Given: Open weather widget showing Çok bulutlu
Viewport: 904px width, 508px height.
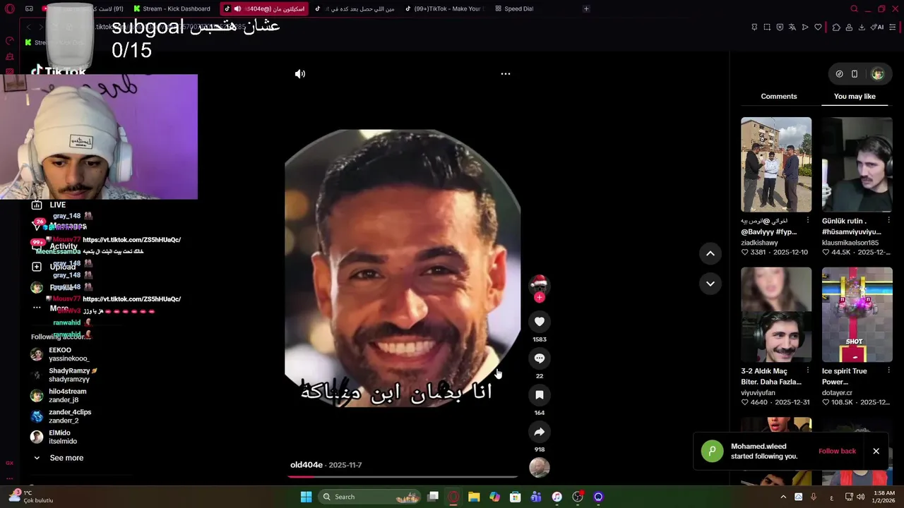Looking at the screenshot, I should [30, 497].
